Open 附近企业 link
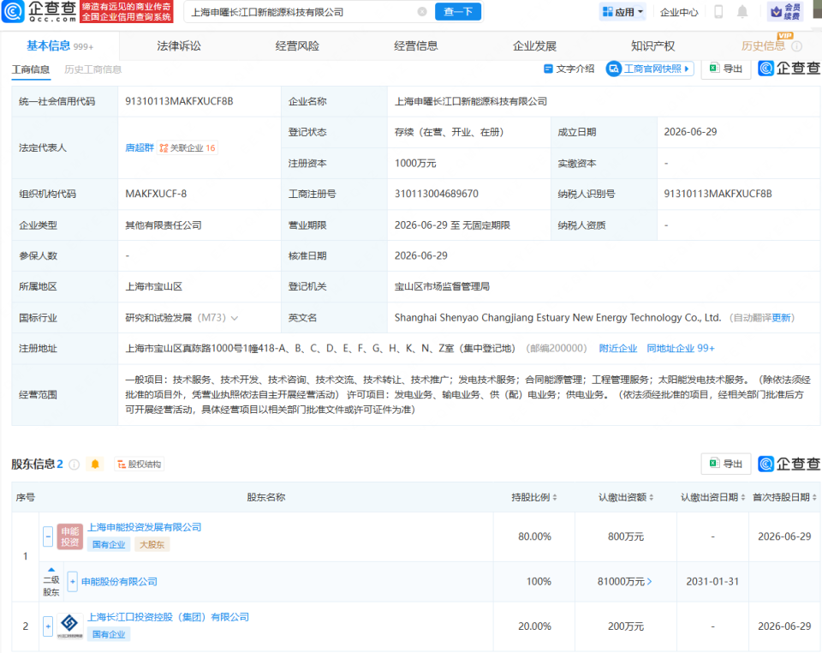Image resolution: width=822 pixels, height=653 pixels. point(618,348)
